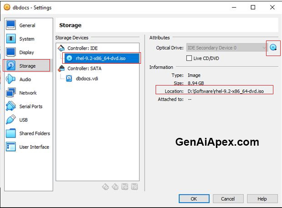Click the dbdocs settings window app icon
The width and height of the screenshot is (282, 208).
coord(7,7)
